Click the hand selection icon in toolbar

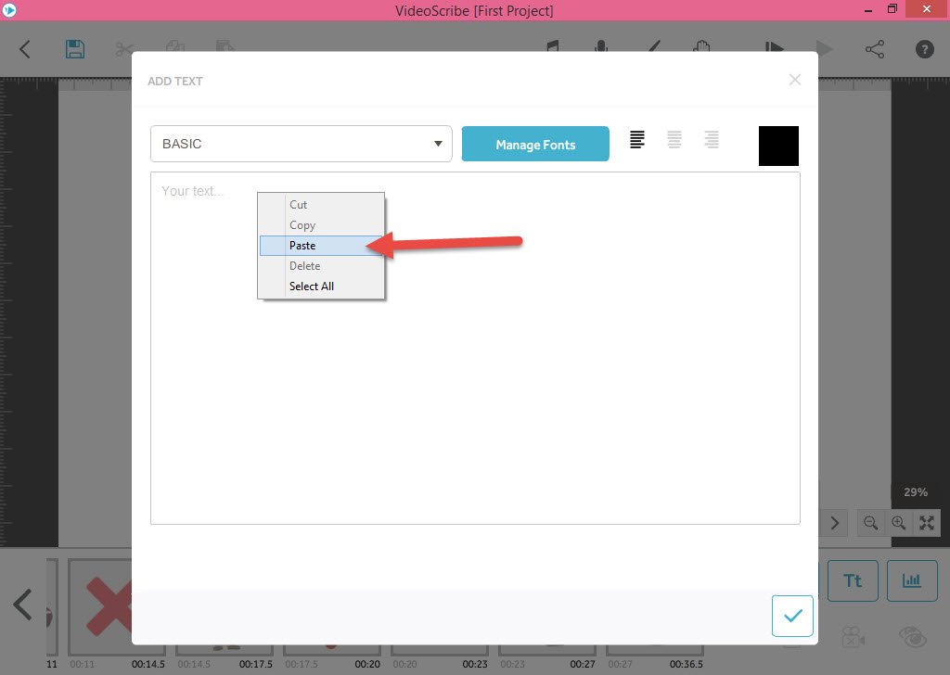tap(701, 46)
